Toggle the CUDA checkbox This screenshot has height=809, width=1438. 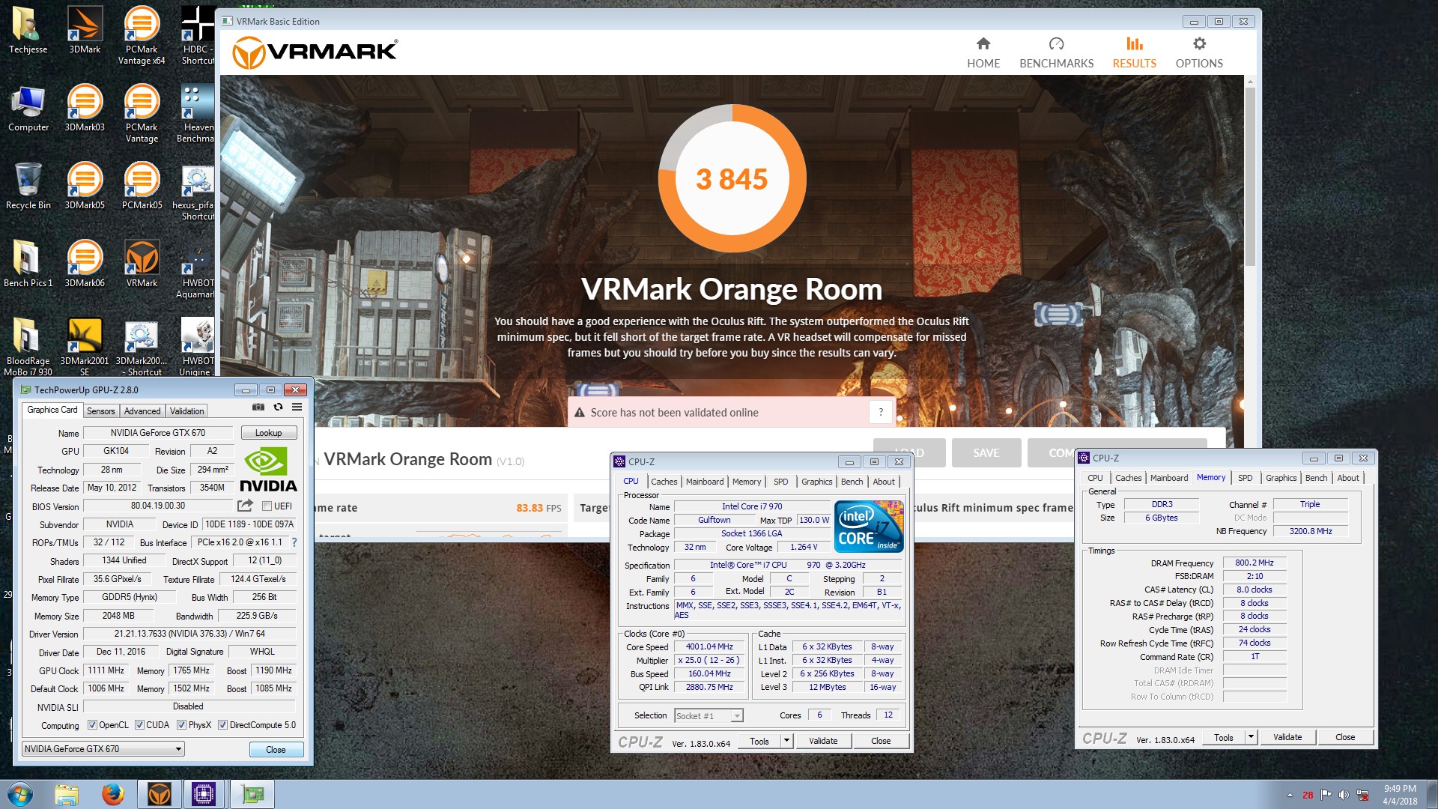[139, 725]
